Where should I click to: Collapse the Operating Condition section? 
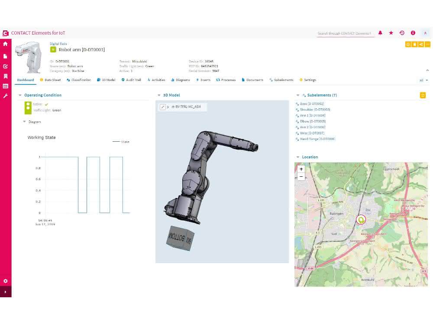tap(20, 95)
